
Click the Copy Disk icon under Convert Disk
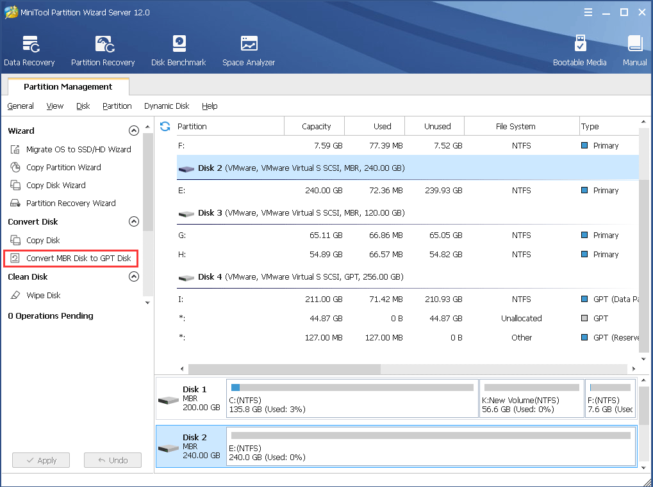[x=15, y=240]
